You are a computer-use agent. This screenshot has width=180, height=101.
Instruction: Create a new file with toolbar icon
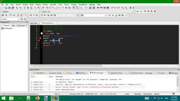click(x=3, y=8)
